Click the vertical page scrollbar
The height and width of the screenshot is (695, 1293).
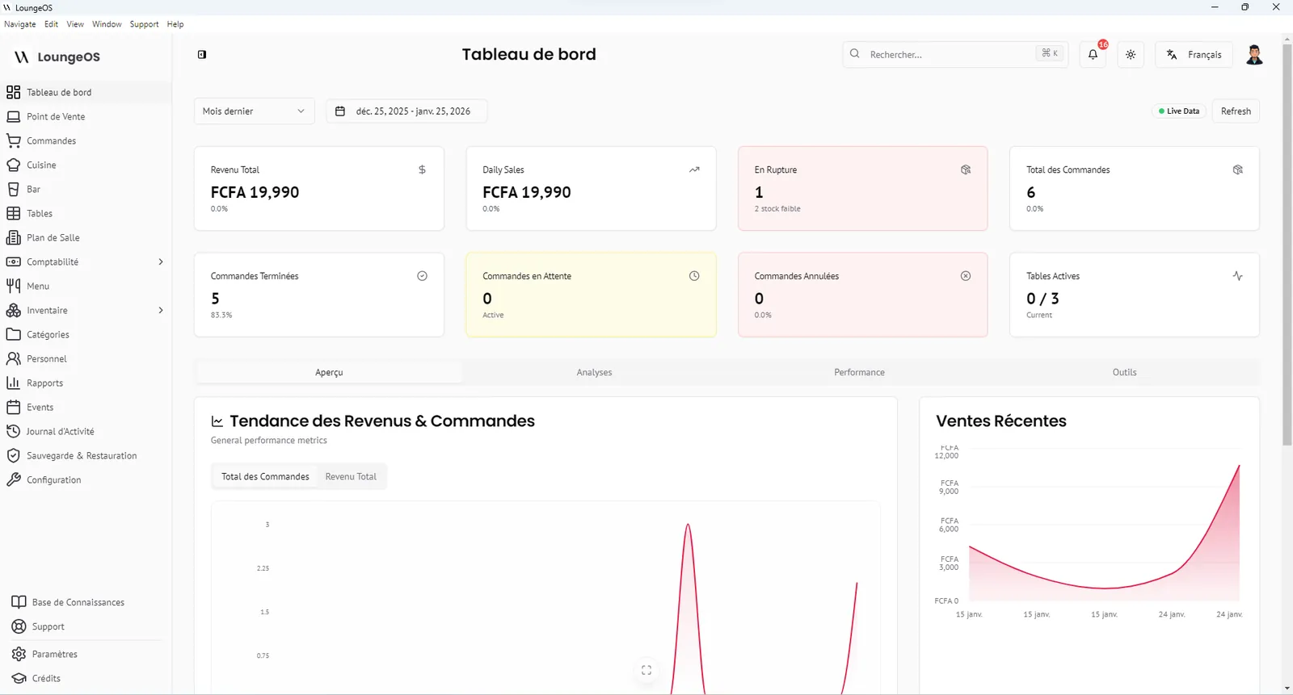pos(1287,244)
